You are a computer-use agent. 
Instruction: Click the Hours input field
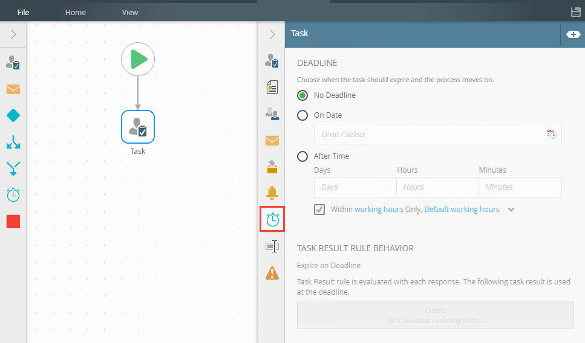437,187
